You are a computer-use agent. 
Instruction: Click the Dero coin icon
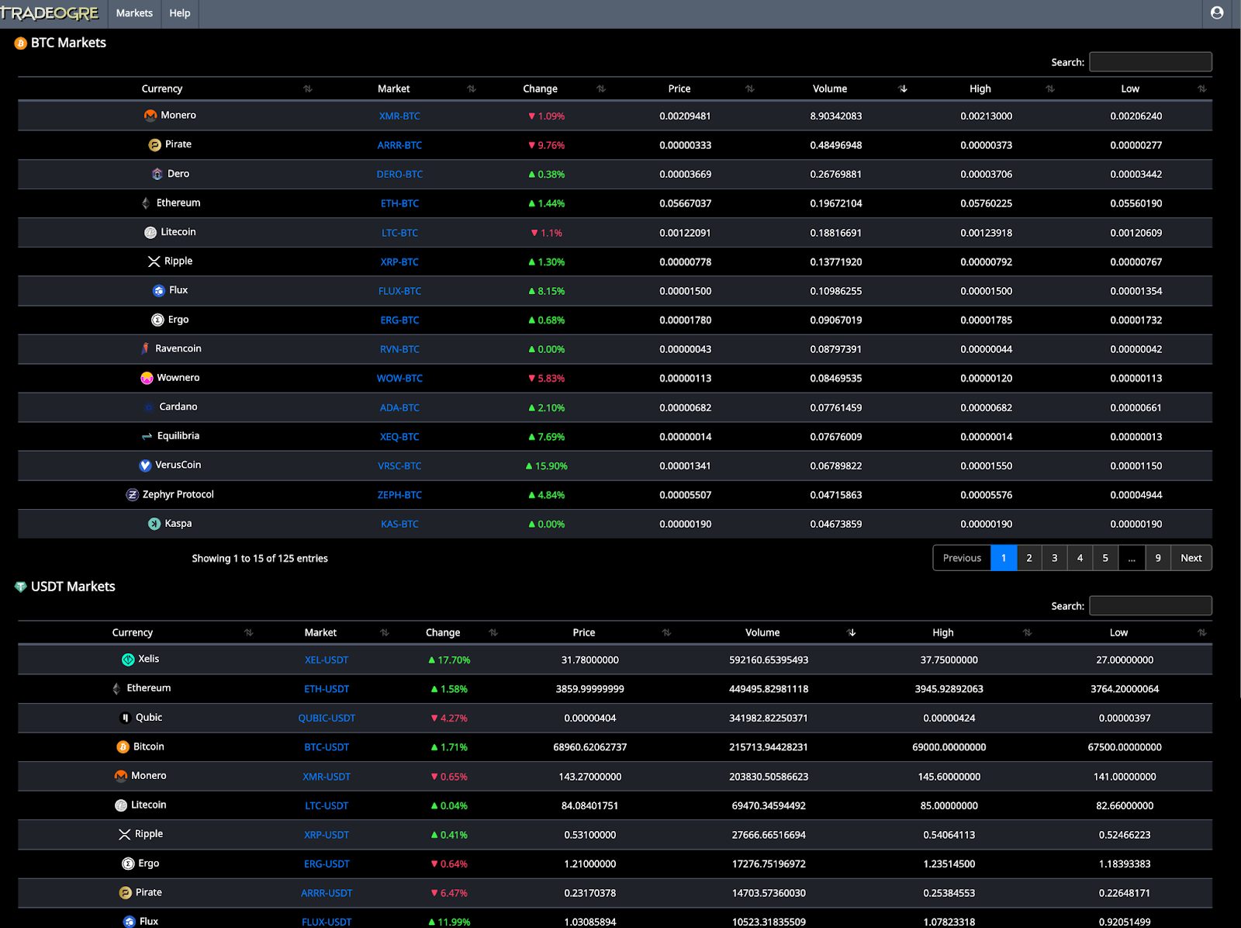tap(157, 174)
